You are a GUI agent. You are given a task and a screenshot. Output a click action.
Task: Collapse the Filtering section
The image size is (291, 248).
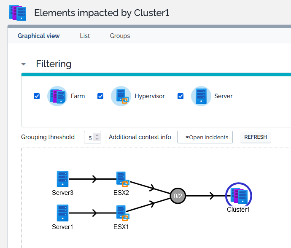coord(24,64)
